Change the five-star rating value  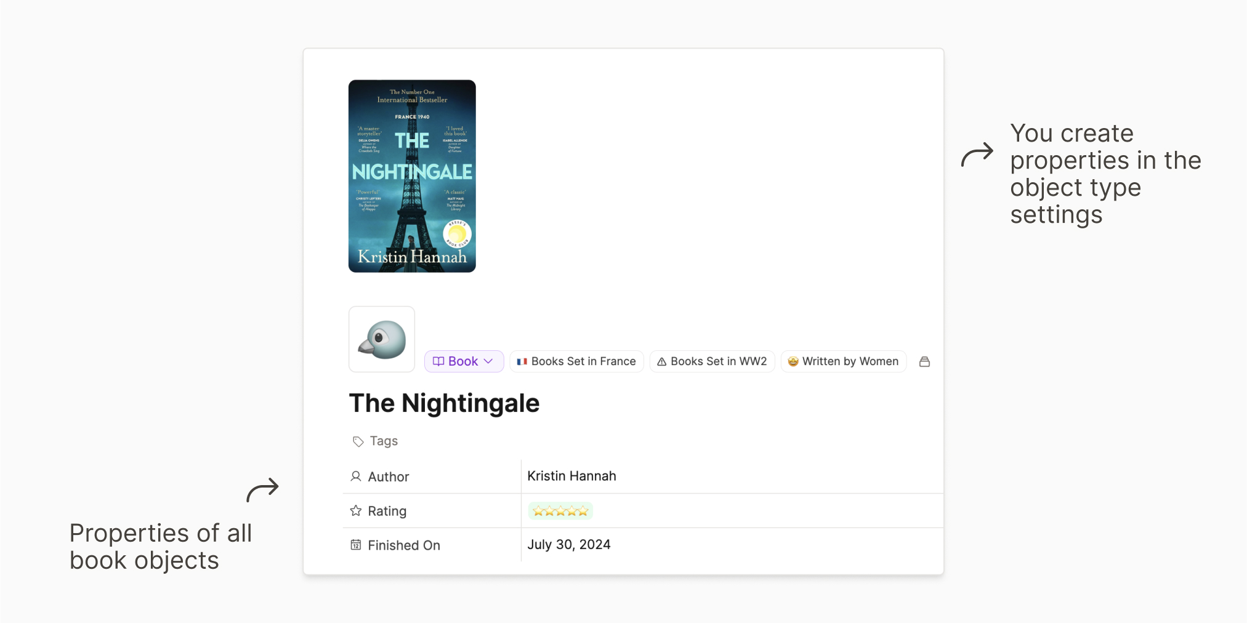(x=560, y=511)
